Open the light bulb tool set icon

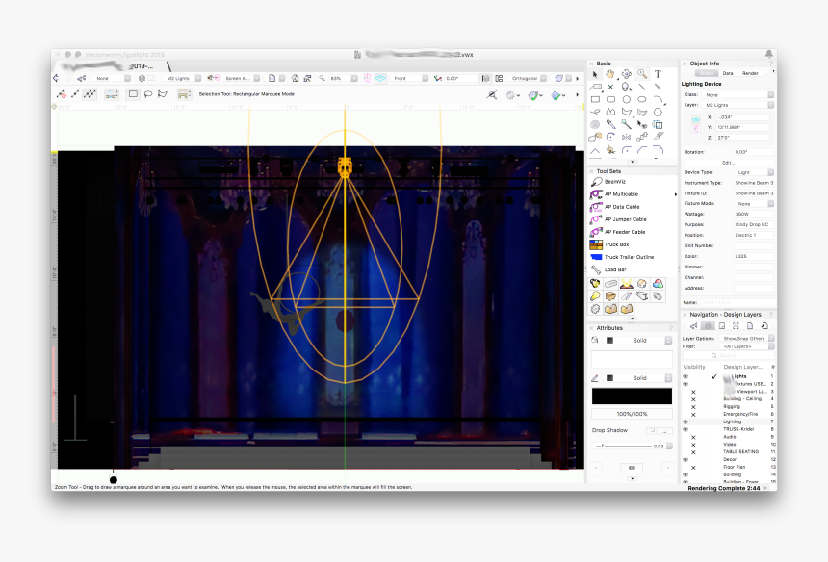pyautogui.click(x=595, y=296)
